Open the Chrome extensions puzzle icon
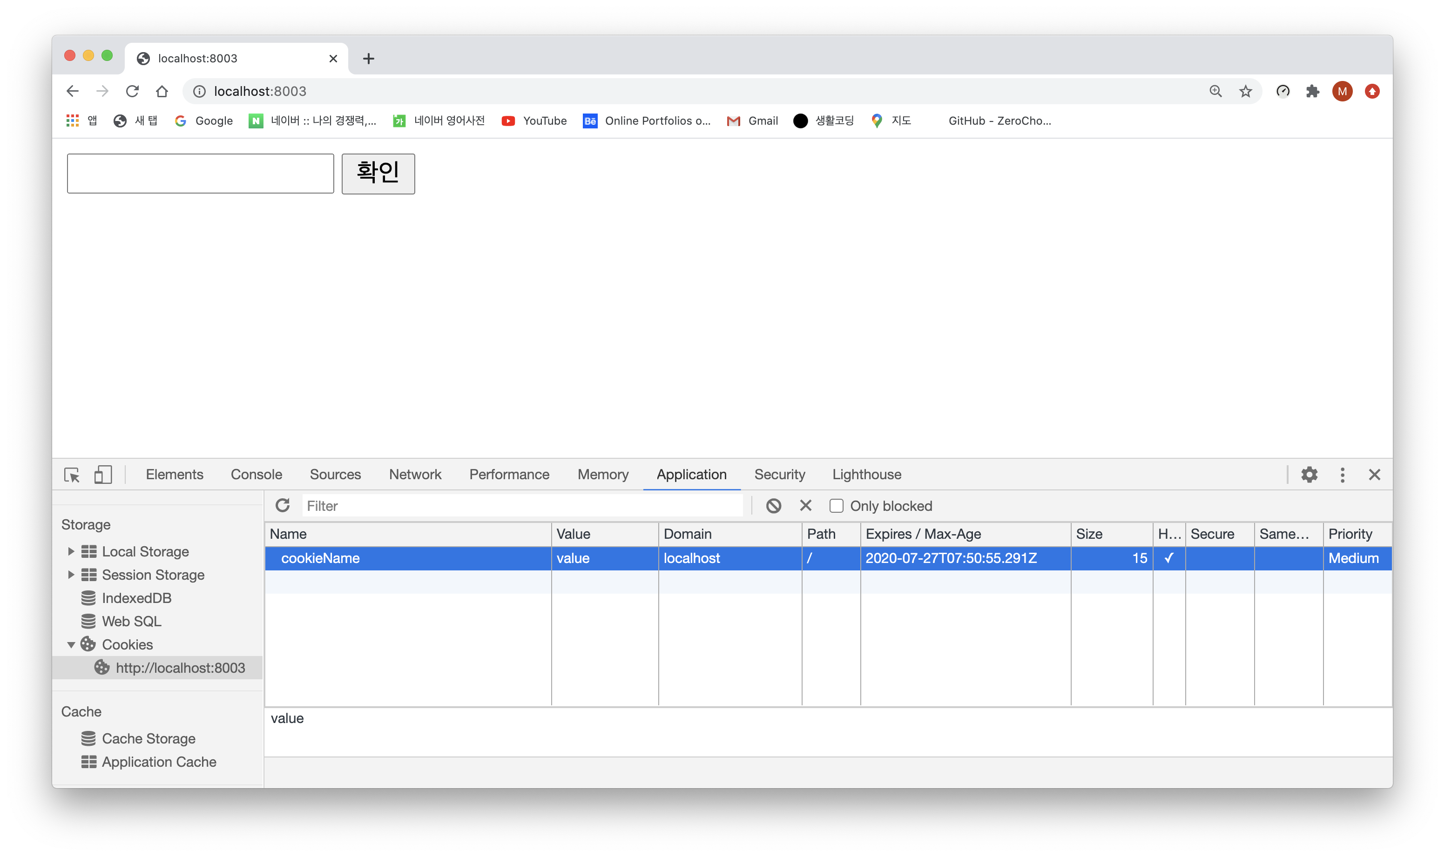The height and width of the screenshot is (857, 1445). pos(1312,91)
